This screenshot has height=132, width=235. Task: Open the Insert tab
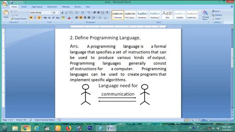click(x=24, y=7)
